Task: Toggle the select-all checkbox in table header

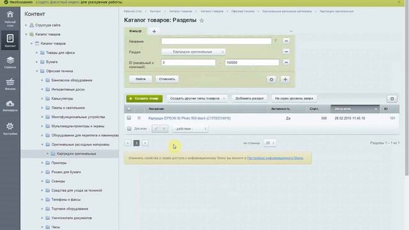Action: click(x=129, y=109)
